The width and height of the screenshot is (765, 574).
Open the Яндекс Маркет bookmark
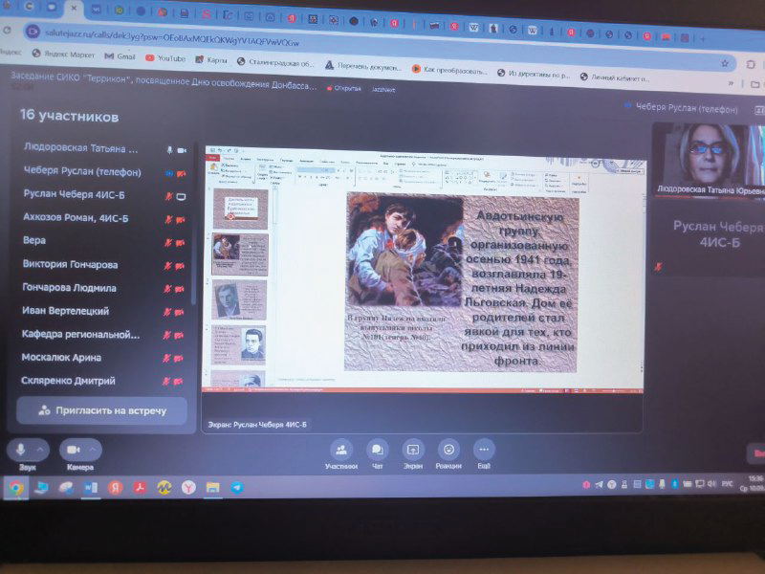63,54
